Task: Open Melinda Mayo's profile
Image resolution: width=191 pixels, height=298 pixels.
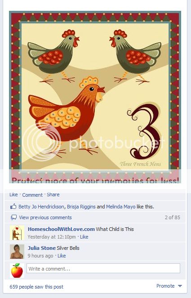Action: [121, 207]
